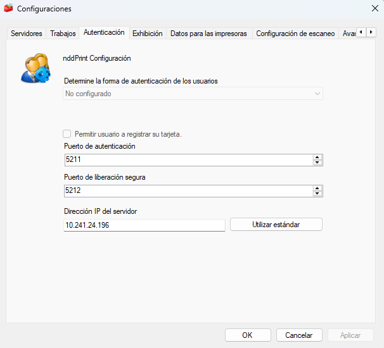Click the Utilizar estándar button
Screen dimensions: 384x348
click(276, 225)
